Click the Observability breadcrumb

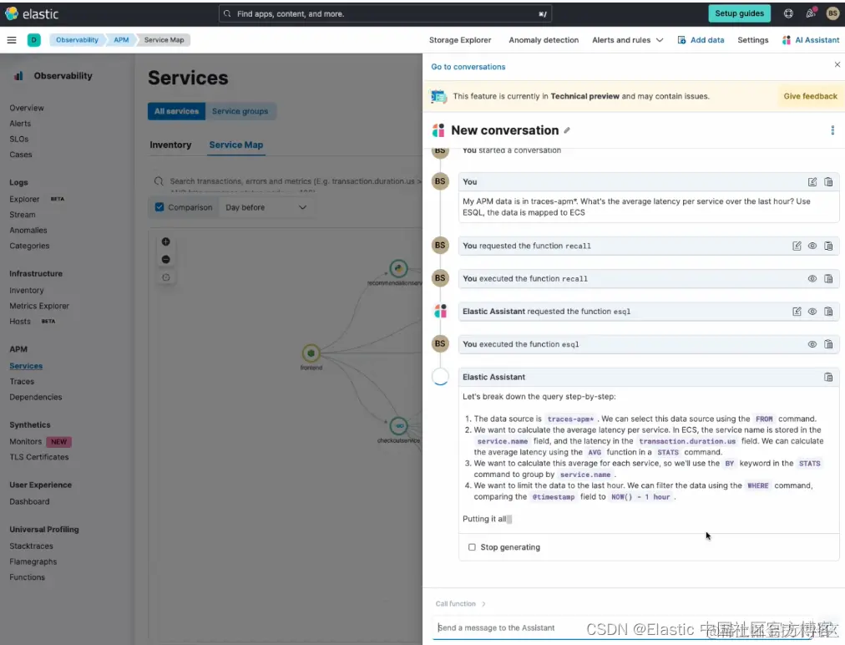(77, 40)
